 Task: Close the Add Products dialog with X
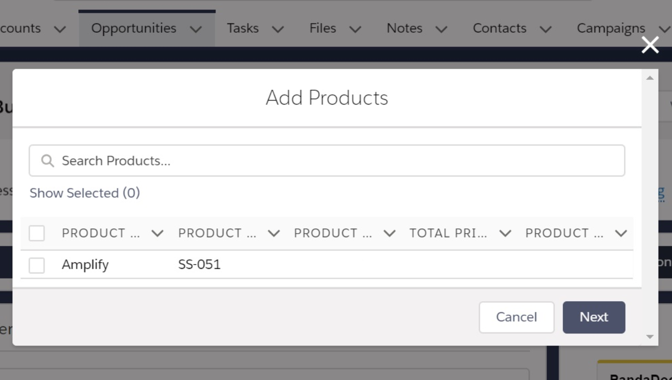(x=650, y=45)
